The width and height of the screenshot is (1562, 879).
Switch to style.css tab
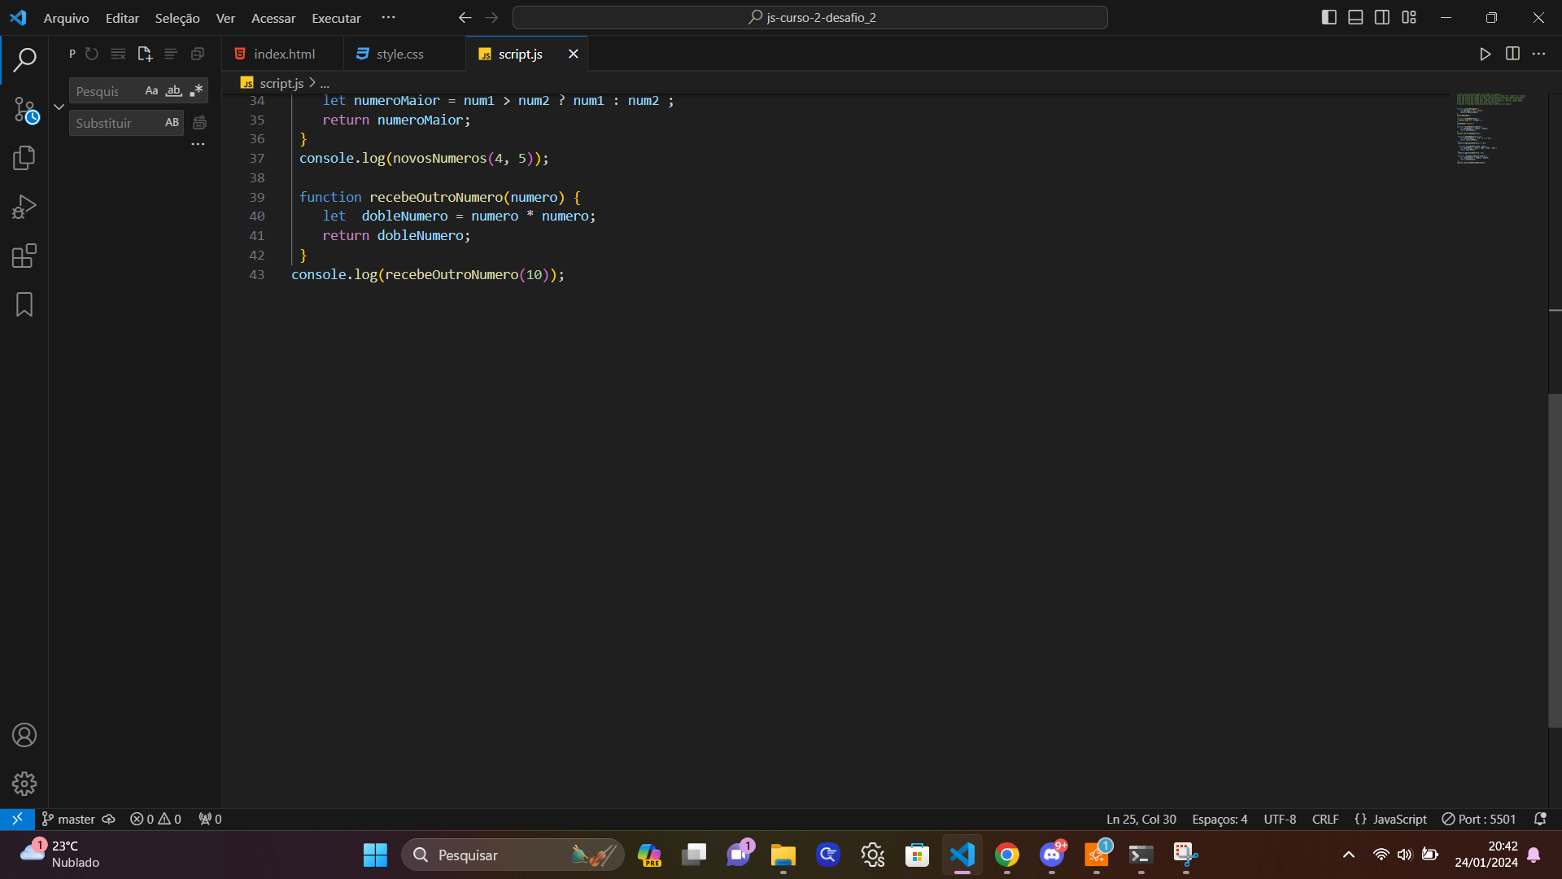point(405,54)
